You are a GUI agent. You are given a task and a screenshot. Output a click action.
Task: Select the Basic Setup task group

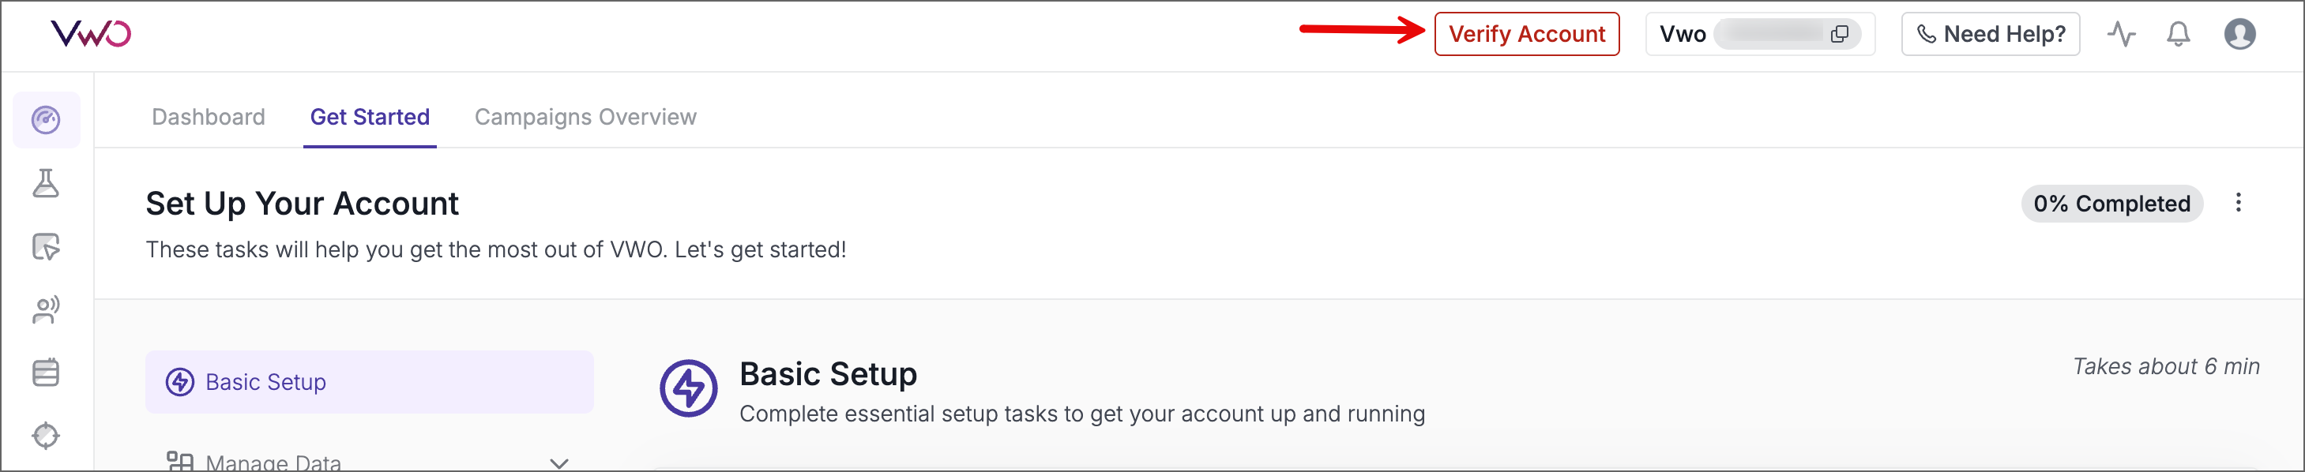[370, 382]
